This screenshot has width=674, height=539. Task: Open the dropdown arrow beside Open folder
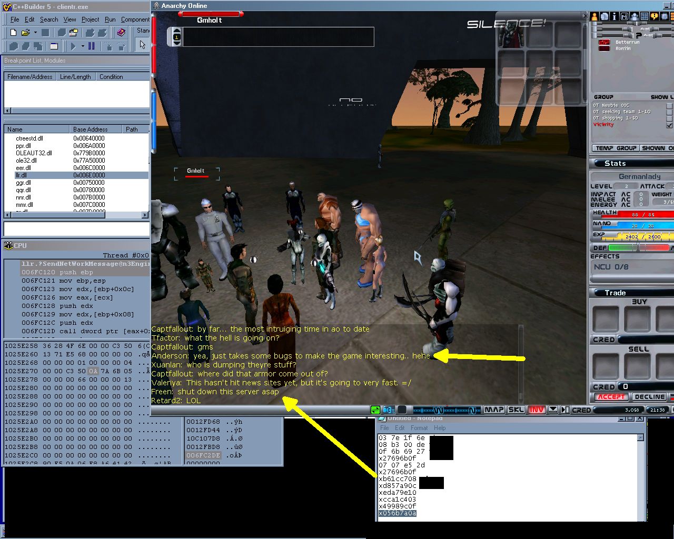pos(35,33)
